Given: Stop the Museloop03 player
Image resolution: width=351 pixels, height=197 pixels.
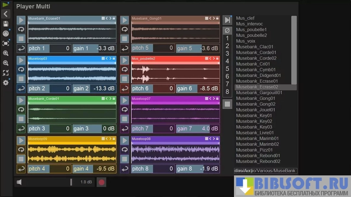Looking at the screenshot, I should click(21, 79).
